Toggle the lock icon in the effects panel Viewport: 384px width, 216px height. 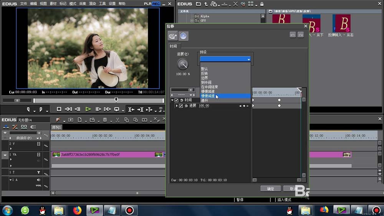tap(262, 4)
